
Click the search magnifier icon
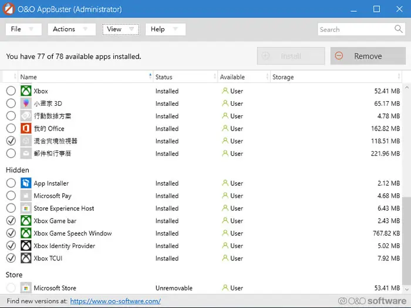pyautogui.click(x=399, y=29)
